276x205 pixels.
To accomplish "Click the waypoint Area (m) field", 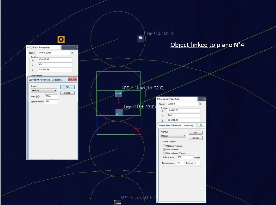I will [x=51, y=97].
